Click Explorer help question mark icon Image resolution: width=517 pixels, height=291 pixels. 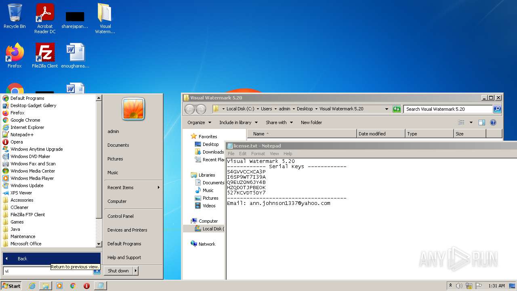[x=493, y=122]
